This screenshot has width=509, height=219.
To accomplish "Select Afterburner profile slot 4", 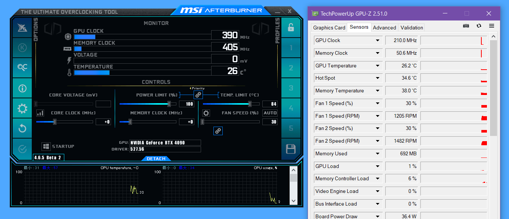I will click(291, 108).
